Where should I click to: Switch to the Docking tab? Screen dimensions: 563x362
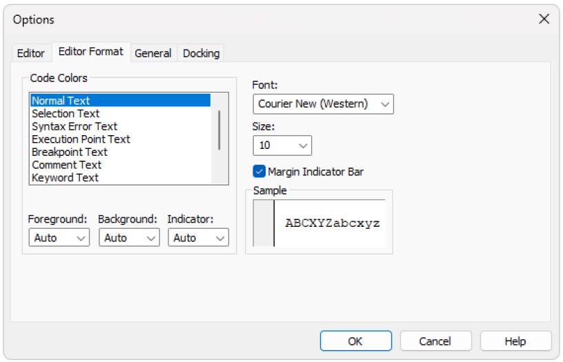click(x=201, y=53)
